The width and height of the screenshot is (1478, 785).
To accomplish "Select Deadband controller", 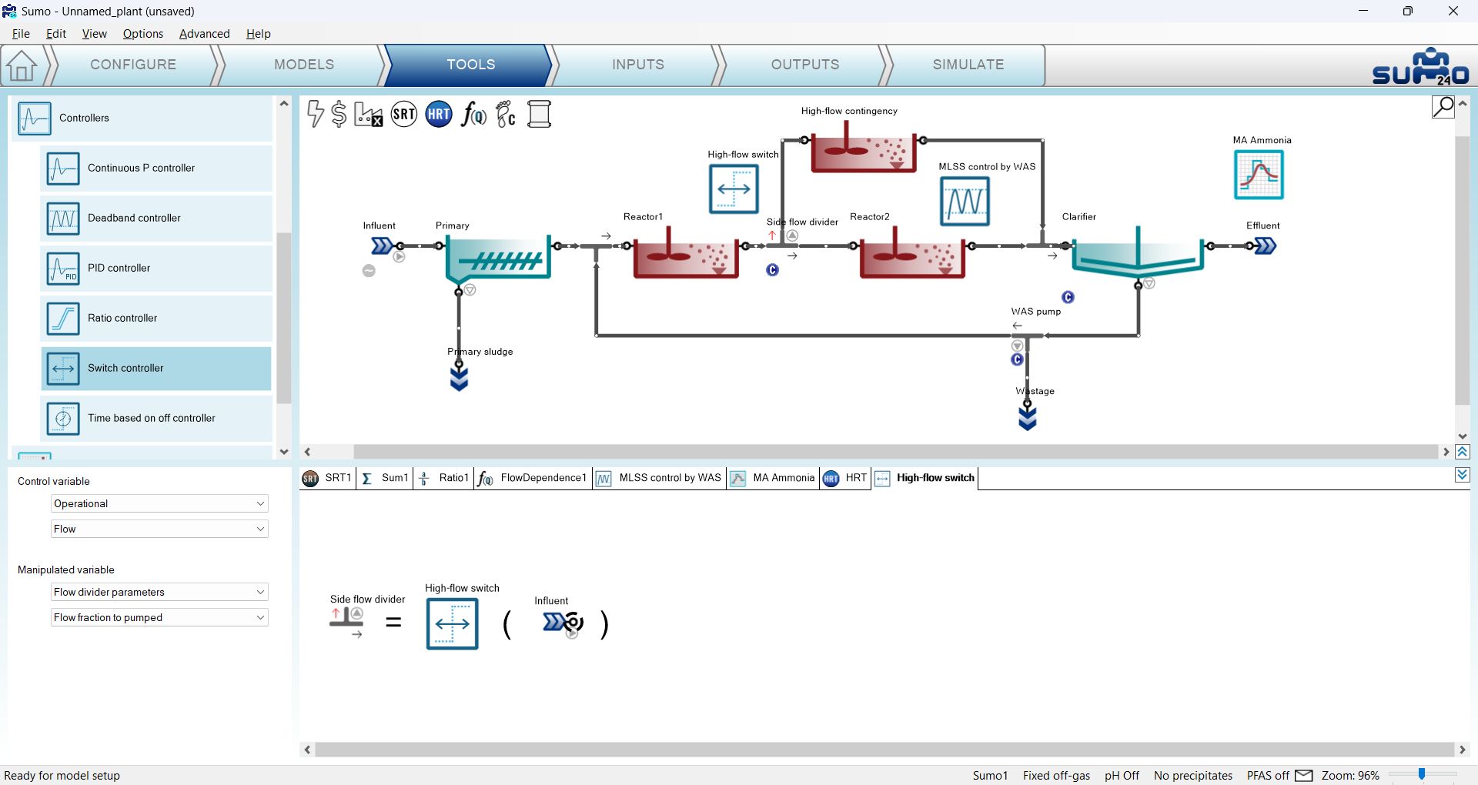I will pos(156,218).
